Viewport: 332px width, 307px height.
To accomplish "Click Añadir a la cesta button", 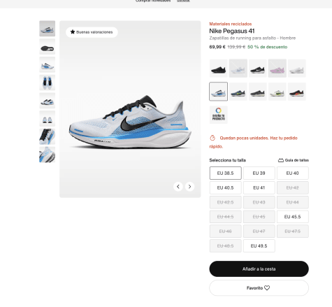I will (x=259, y=269).
